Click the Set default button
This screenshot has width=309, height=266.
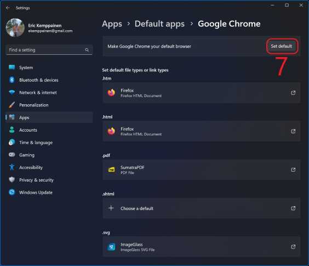click(x=282, y=47)
